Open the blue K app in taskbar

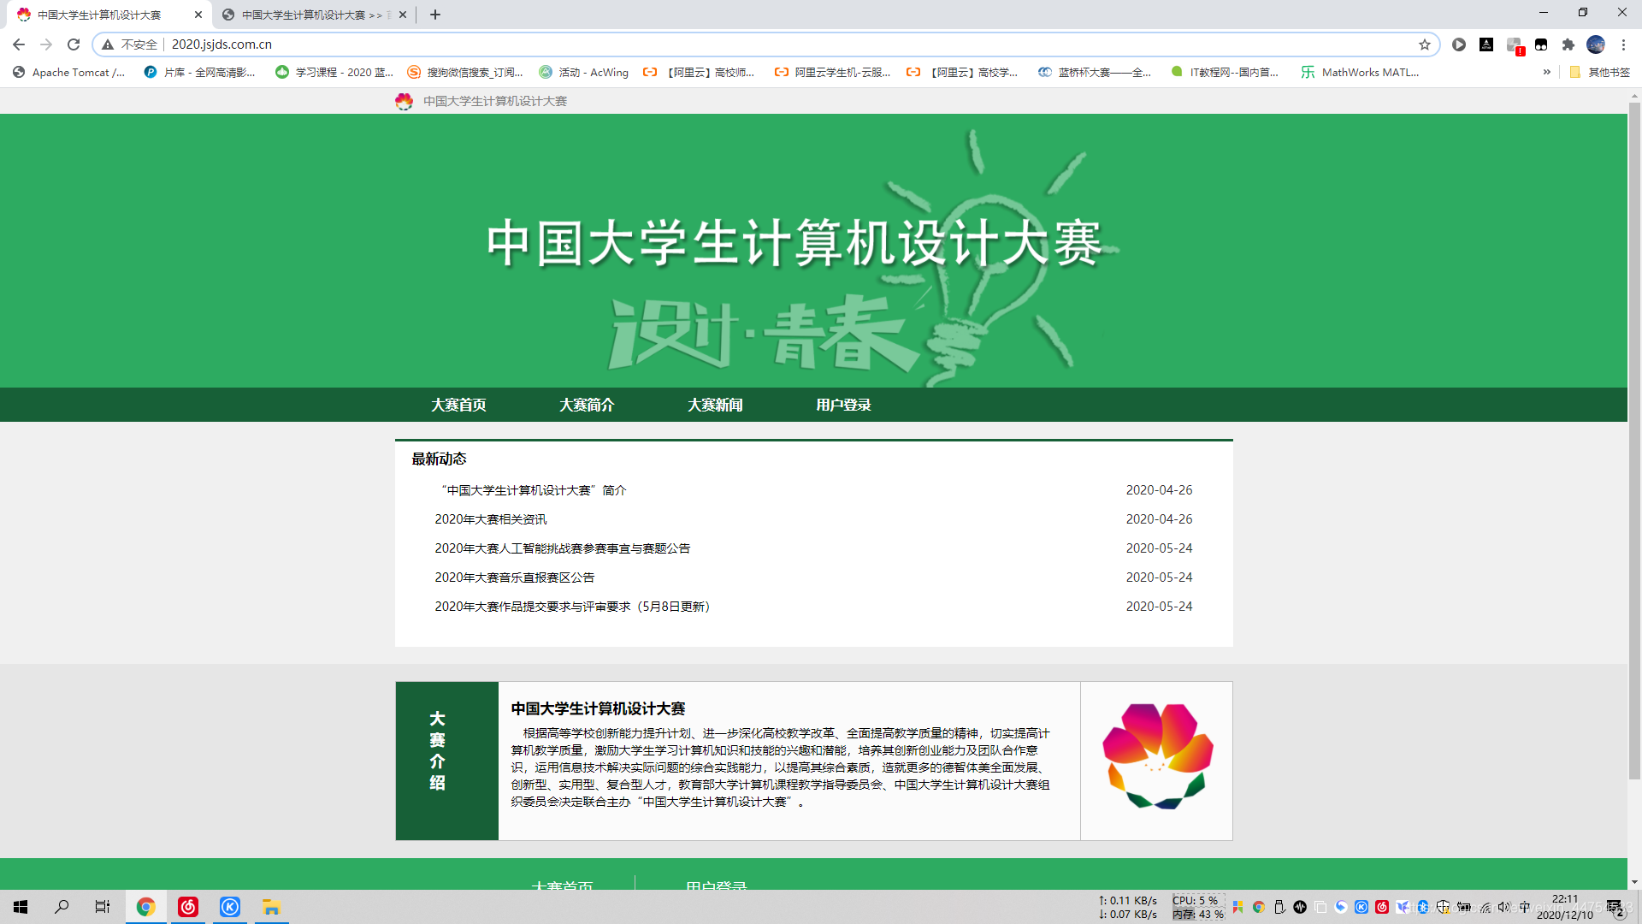pos(230,907)
